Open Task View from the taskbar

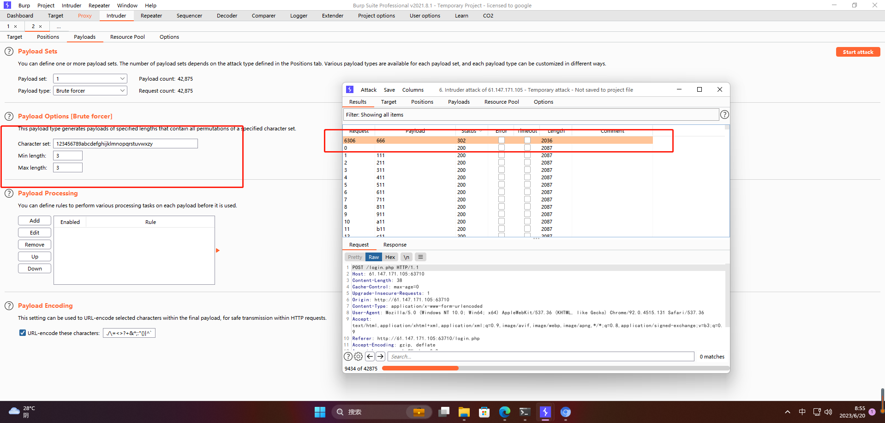pyautogui.click(x=444, y=412)
